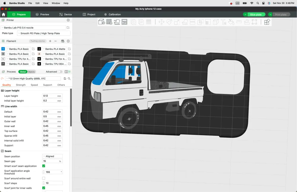Click filament 1 blue color swatch
This screenshot has width=297, height=192.
point(3,49)
